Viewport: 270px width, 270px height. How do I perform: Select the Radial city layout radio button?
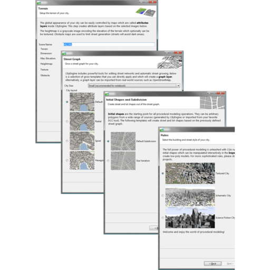[67, 121]
